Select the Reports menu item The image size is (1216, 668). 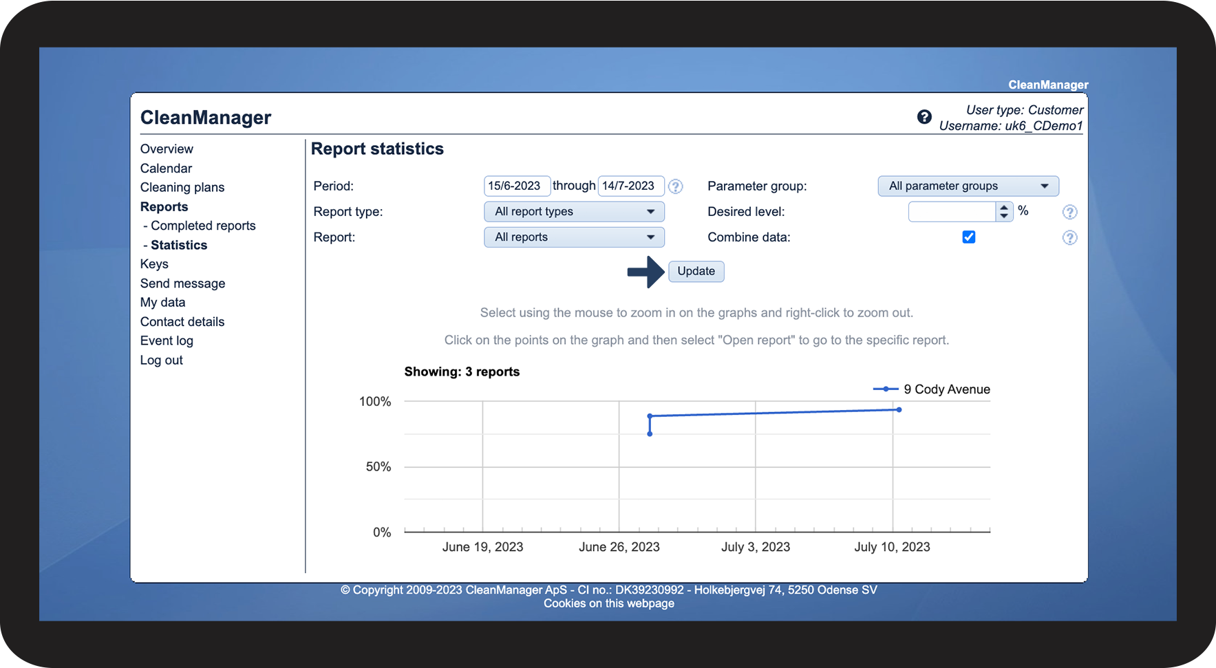164,206
